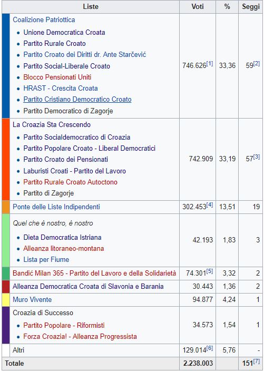
Task: Follow footnote [2] next to 59 seats
Action: [x=257, y=64]
